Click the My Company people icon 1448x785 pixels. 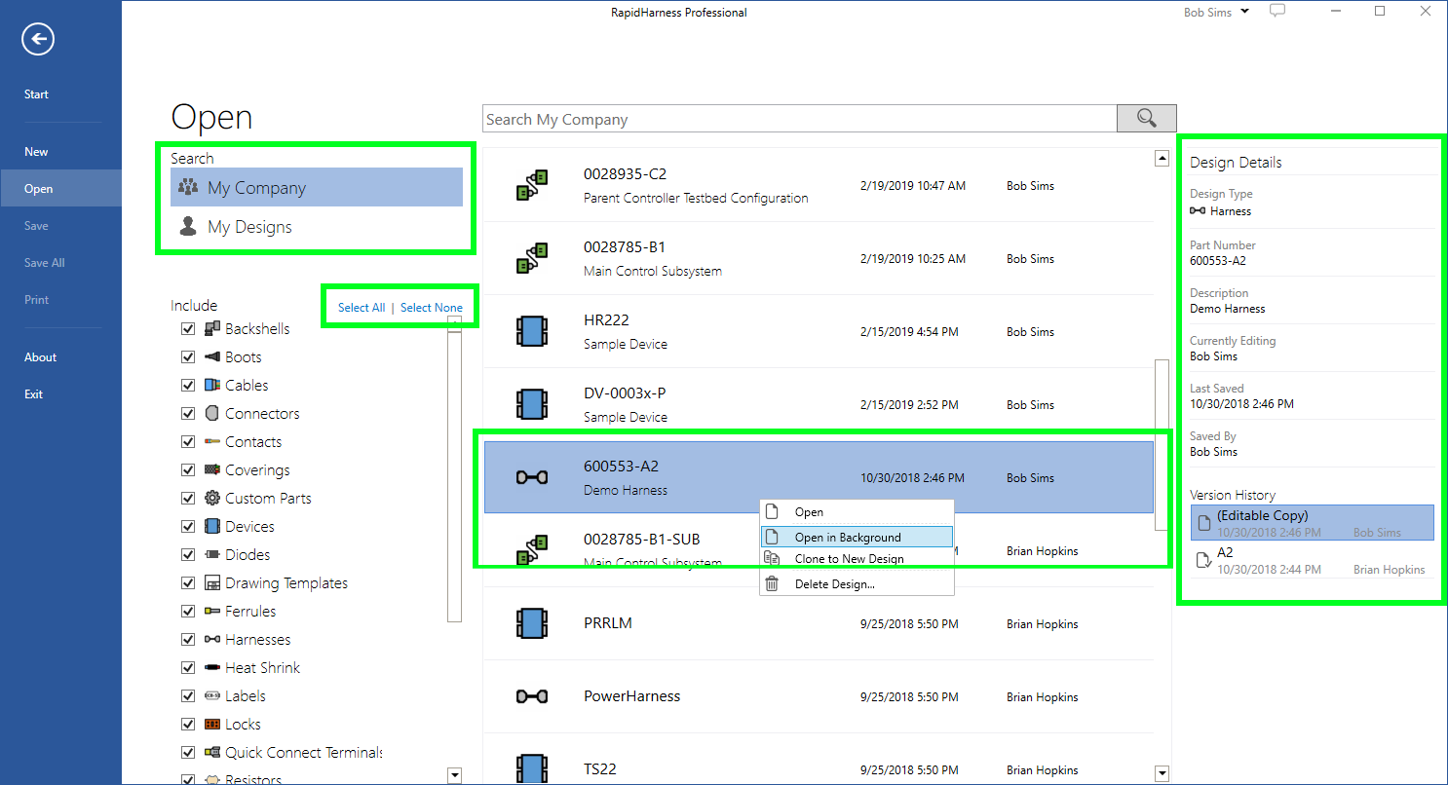(x=189, y=187)
